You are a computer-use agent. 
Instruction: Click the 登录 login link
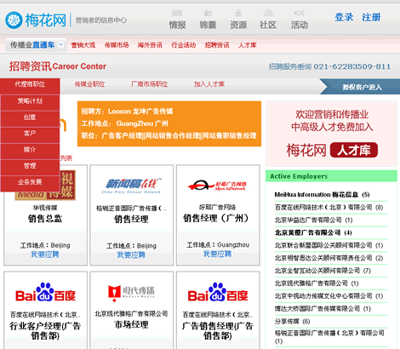point(344,17)
